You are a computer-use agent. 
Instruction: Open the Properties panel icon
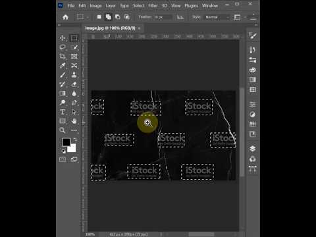coord(253,105)
